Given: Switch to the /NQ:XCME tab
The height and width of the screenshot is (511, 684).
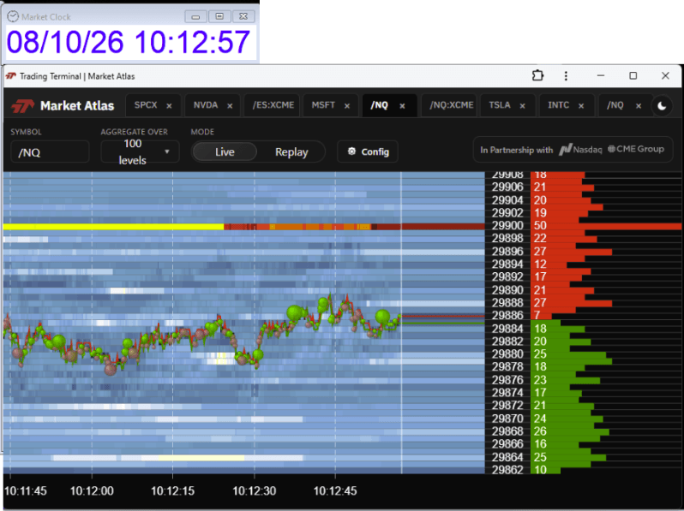Looking at the screenshot, I should [451, 105].
